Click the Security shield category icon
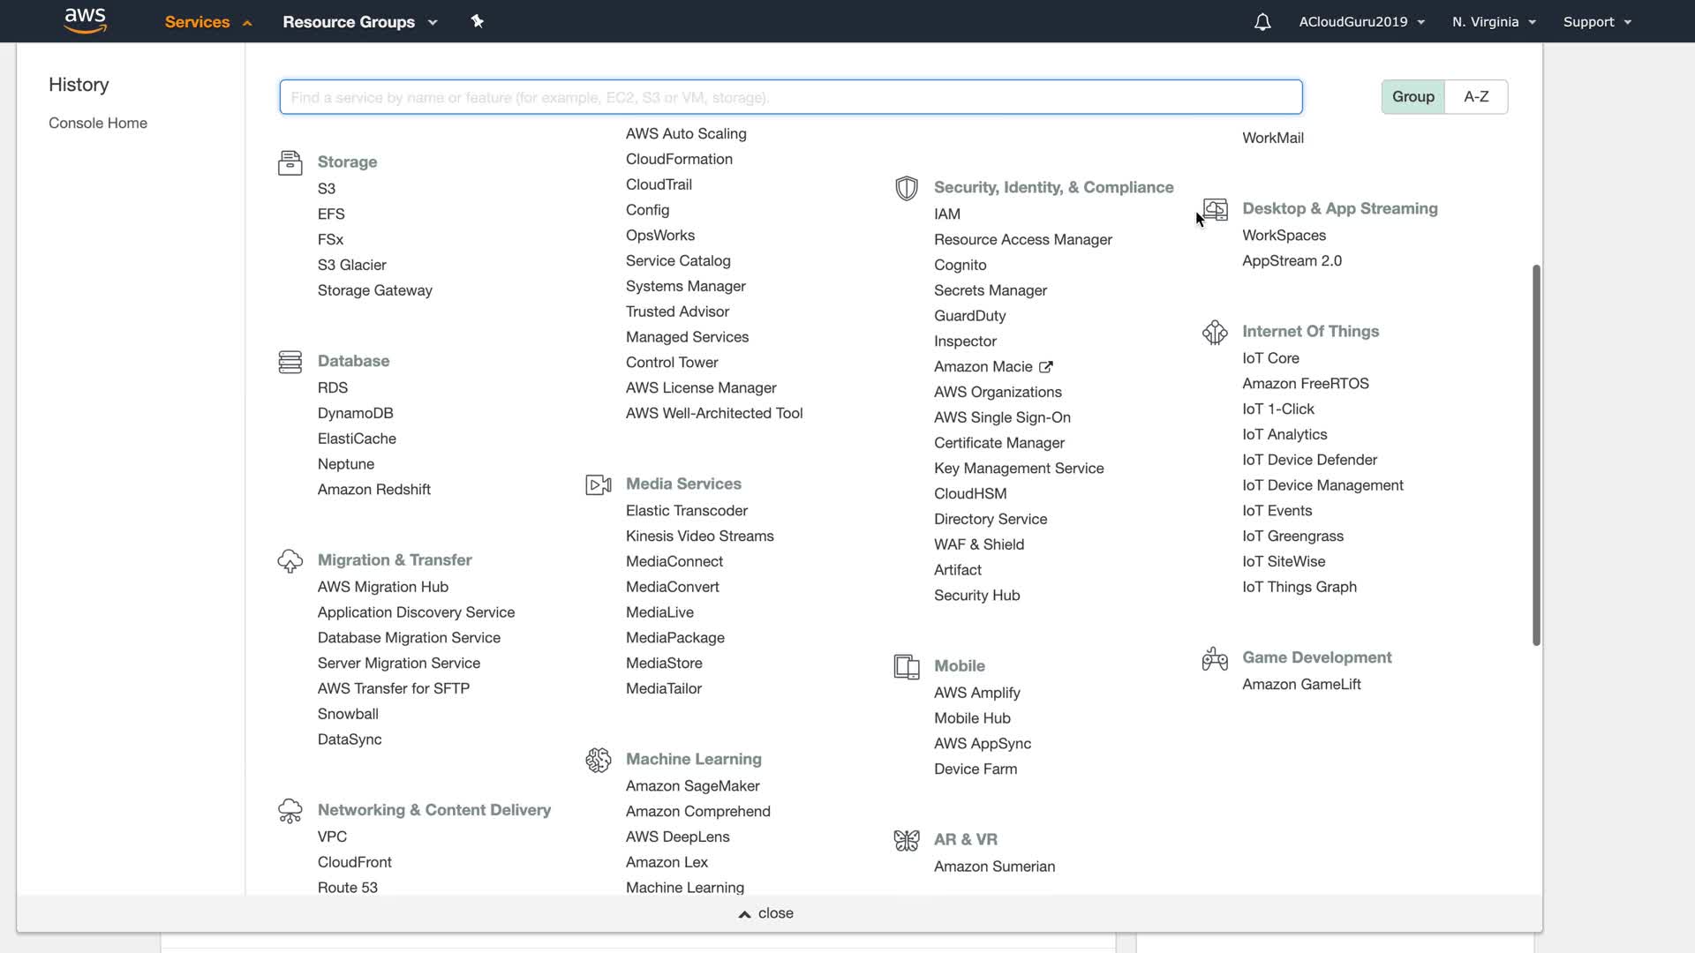Image resolution: width=1695 pixels, height=953 pixels. point(906,188)
